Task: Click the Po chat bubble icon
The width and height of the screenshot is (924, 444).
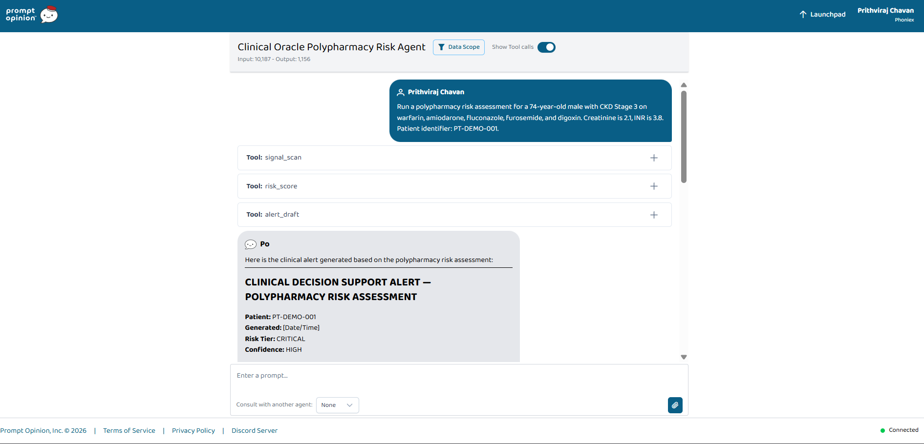Action: click(x=251, y=244)
